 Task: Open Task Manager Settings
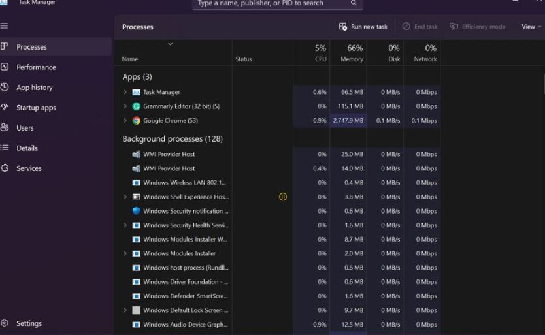[56, 323]
